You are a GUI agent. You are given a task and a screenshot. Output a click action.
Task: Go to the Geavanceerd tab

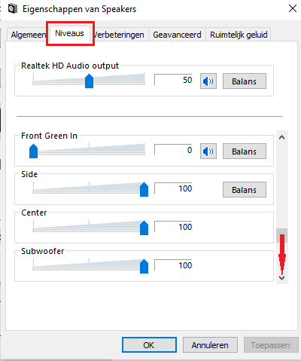[x=177, y=35]
